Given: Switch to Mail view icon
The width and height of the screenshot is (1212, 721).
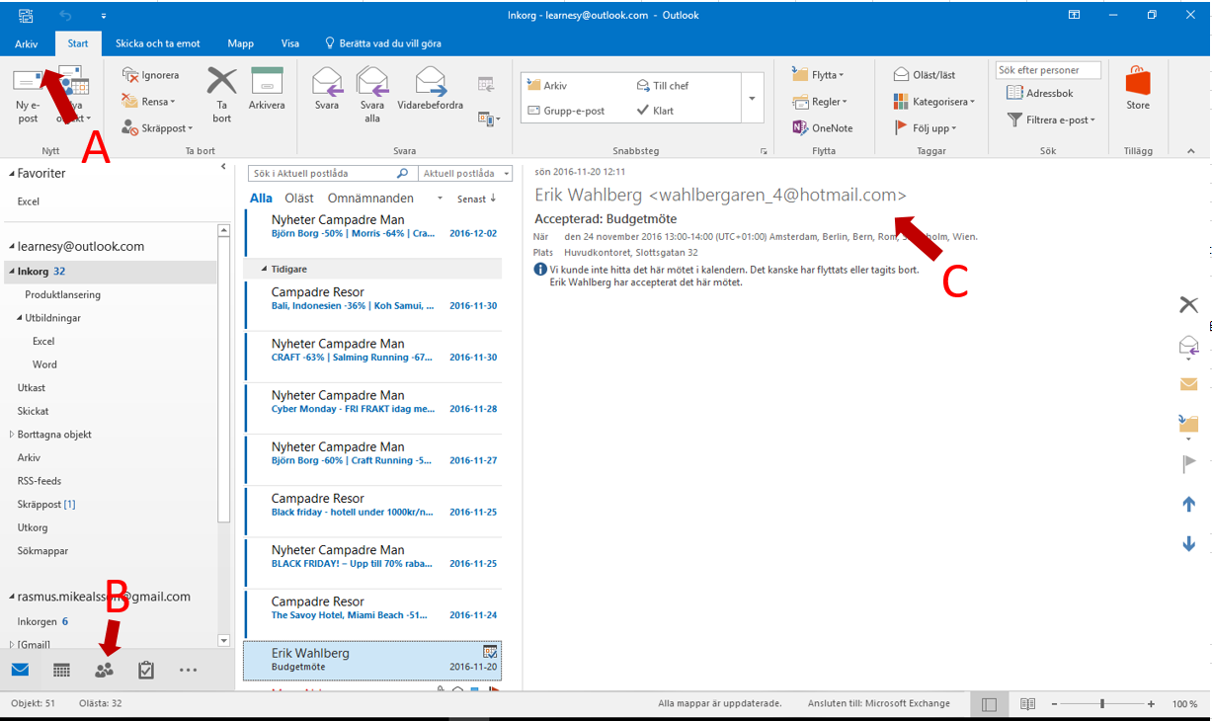Looking at the screenshot, I should (x=20, y=671).
